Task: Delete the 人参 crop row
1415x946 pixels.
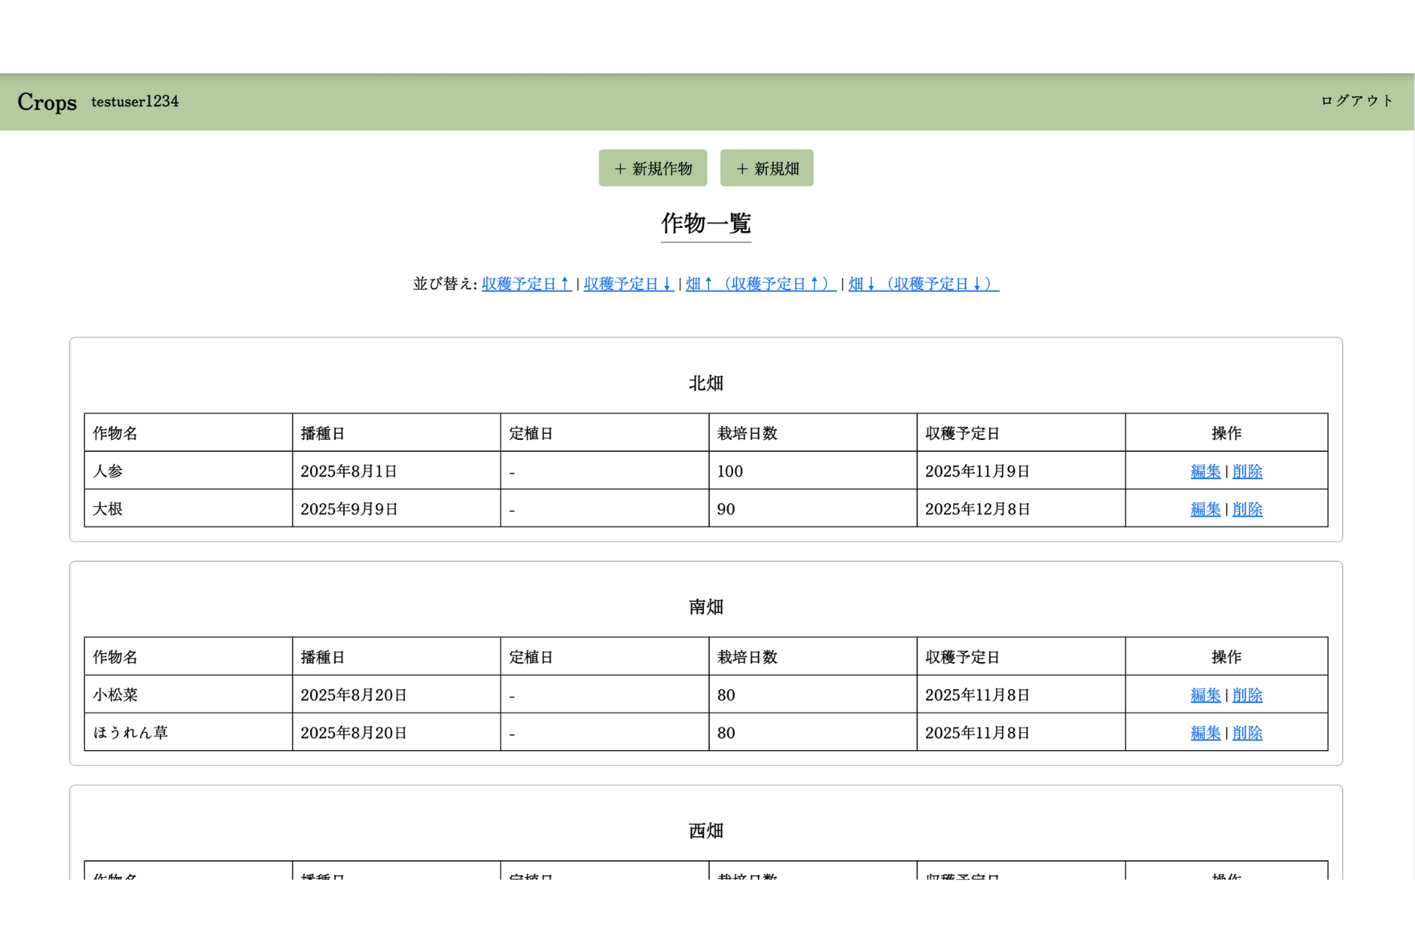Action: click(x=1247, y=472)
